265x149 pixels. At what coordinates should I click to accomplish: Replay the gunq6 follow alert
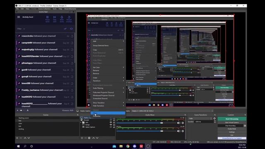point(72,77)
